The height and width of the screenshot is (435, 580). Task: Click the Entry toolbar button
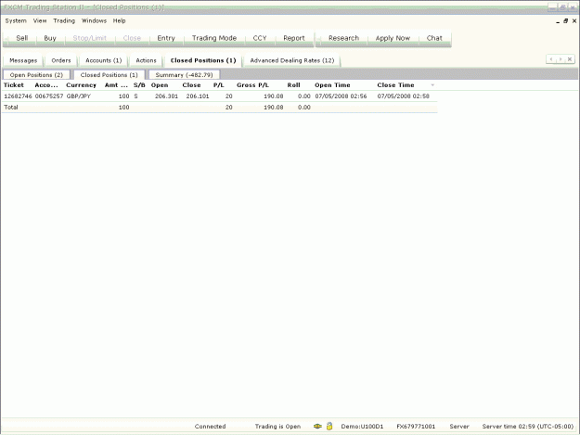point(166,38)
